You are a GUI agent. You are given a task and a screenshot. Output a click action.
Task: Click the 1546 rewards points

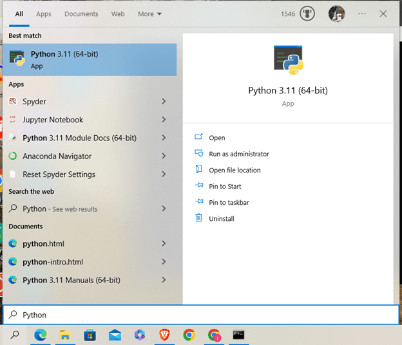288,14
